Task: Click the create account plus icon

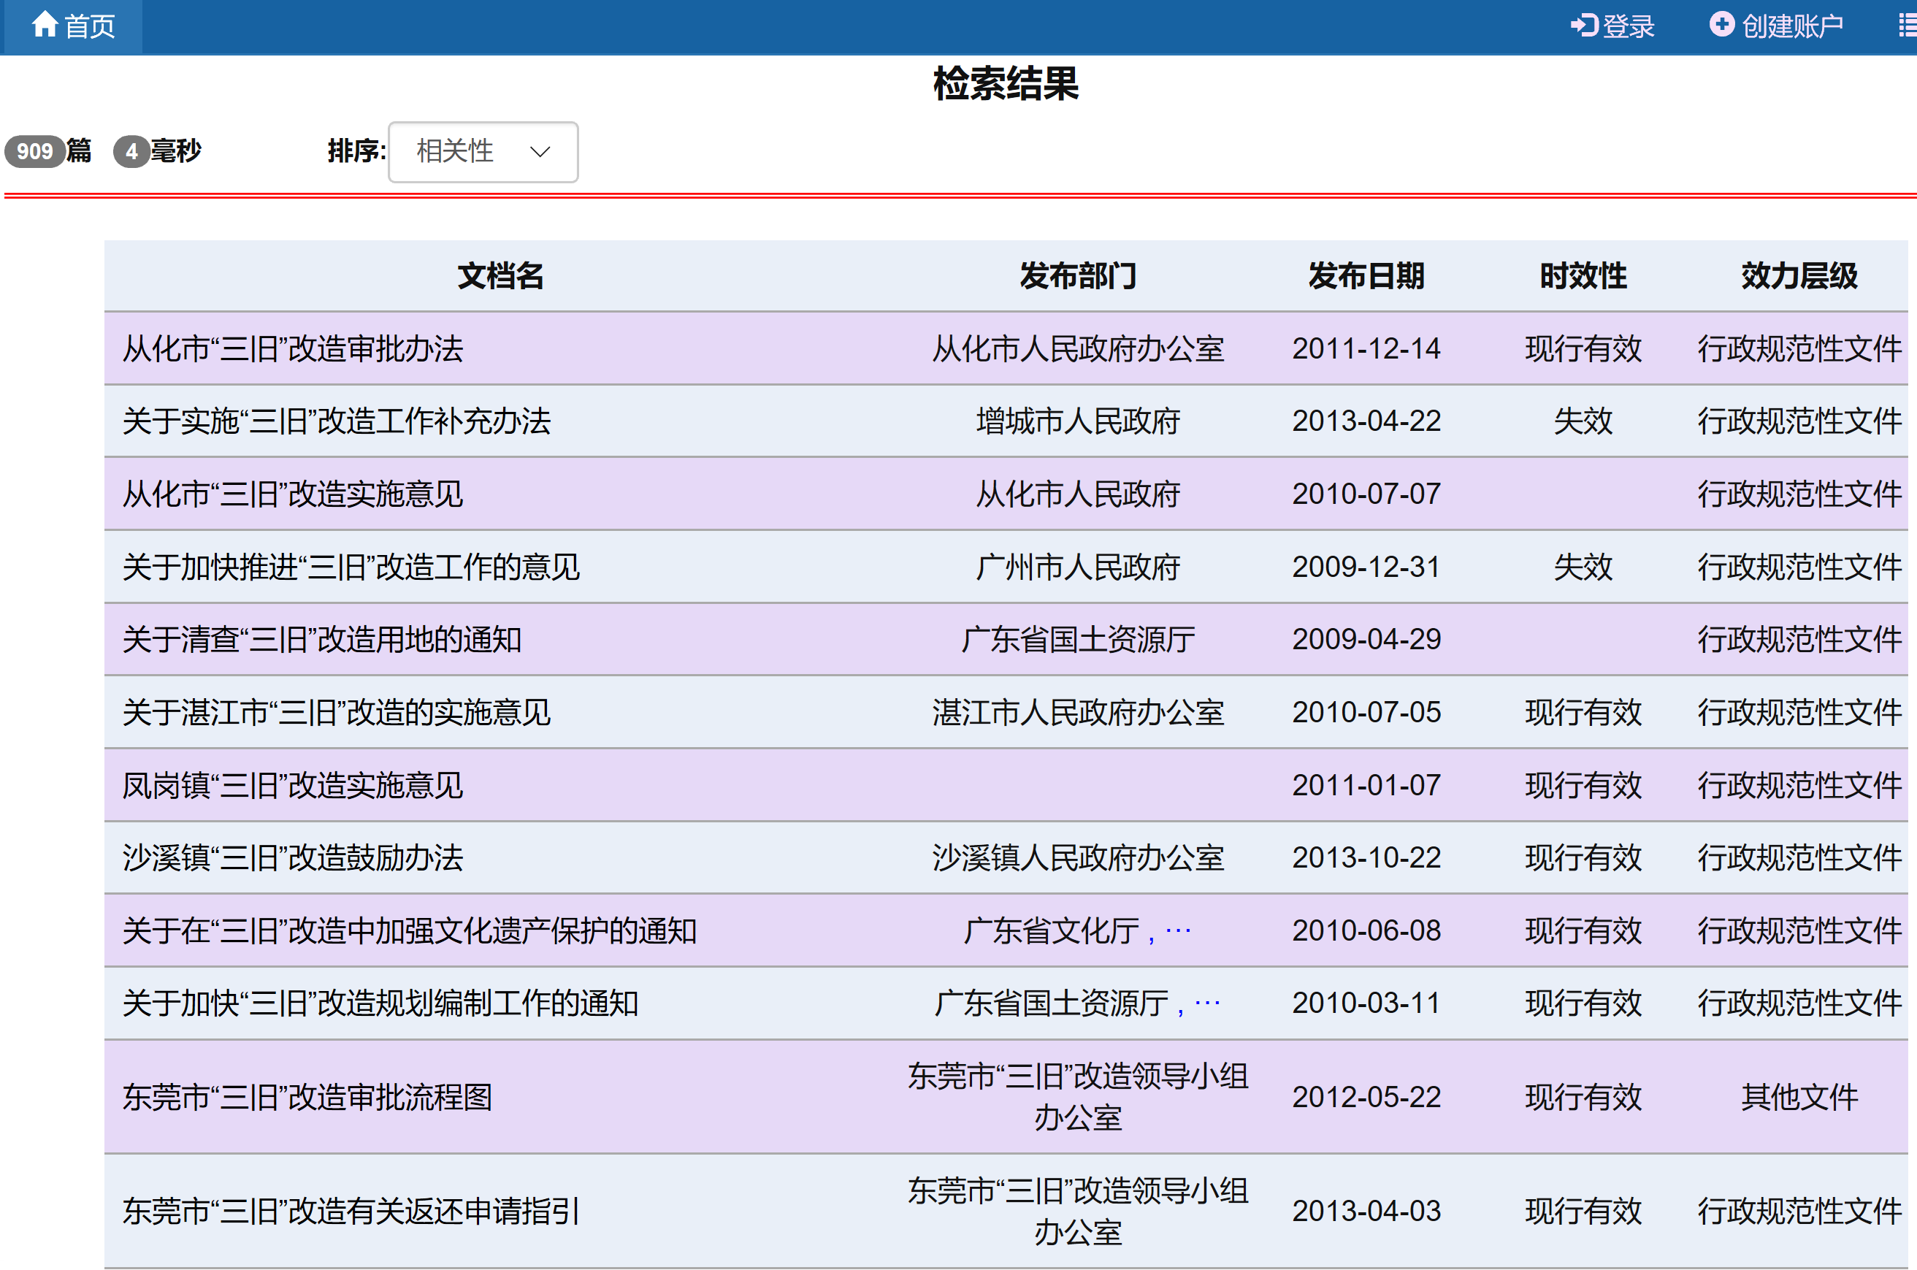Action: coord(1722,24)
